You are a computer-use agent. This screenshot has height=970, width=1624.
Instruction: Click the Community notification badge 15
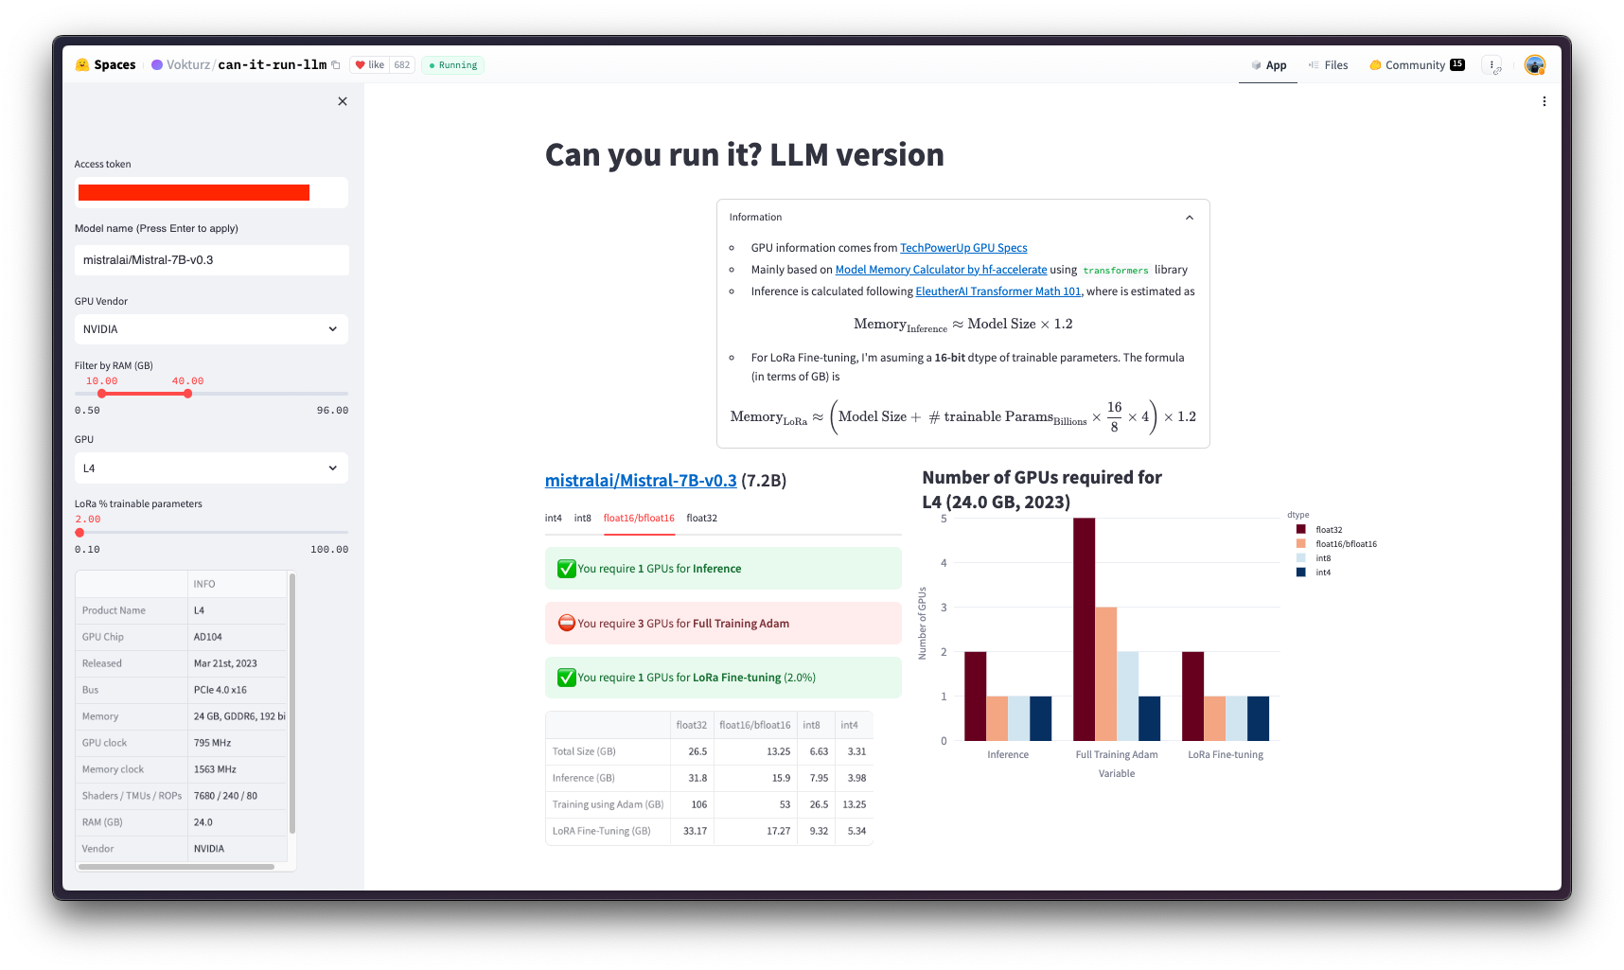pos(1457,64)
